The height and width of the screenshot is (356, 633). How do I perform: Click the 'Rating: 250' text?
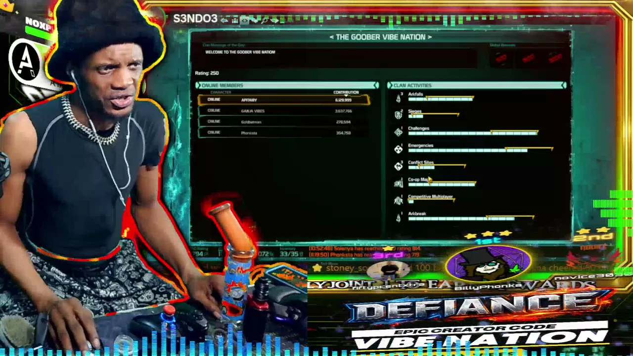[x=207, y=73]
